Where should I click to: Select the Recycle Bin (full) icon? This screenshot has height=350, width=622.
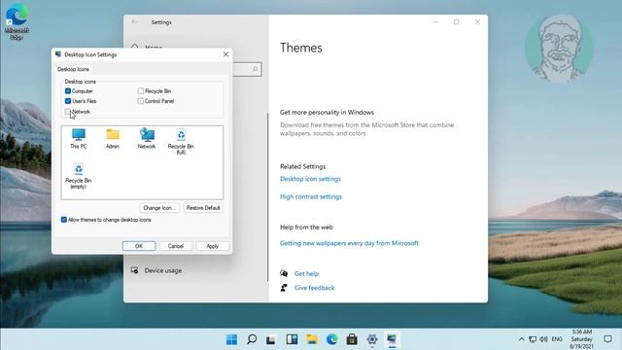(x=181, y=141)
